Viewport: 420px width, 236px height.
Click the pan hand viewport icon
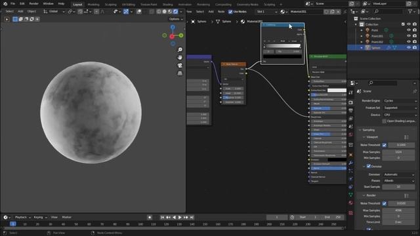click(x=180, y=58)
